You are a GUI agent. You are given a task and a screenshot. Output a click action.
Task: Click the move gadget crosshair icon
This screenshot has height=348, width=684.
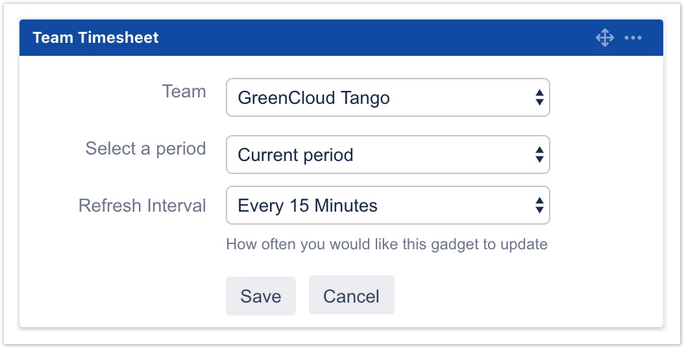point(604,38)
